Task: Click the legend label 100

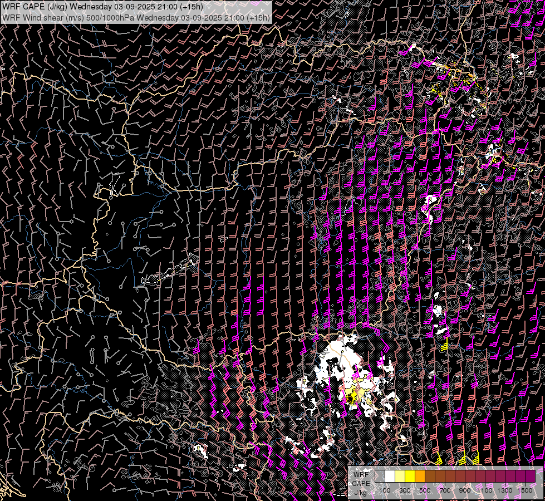Action: click(385, 490)
